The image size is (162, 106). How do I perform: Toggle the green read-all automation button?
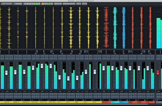pyautogui.click(x=48, y=4)
